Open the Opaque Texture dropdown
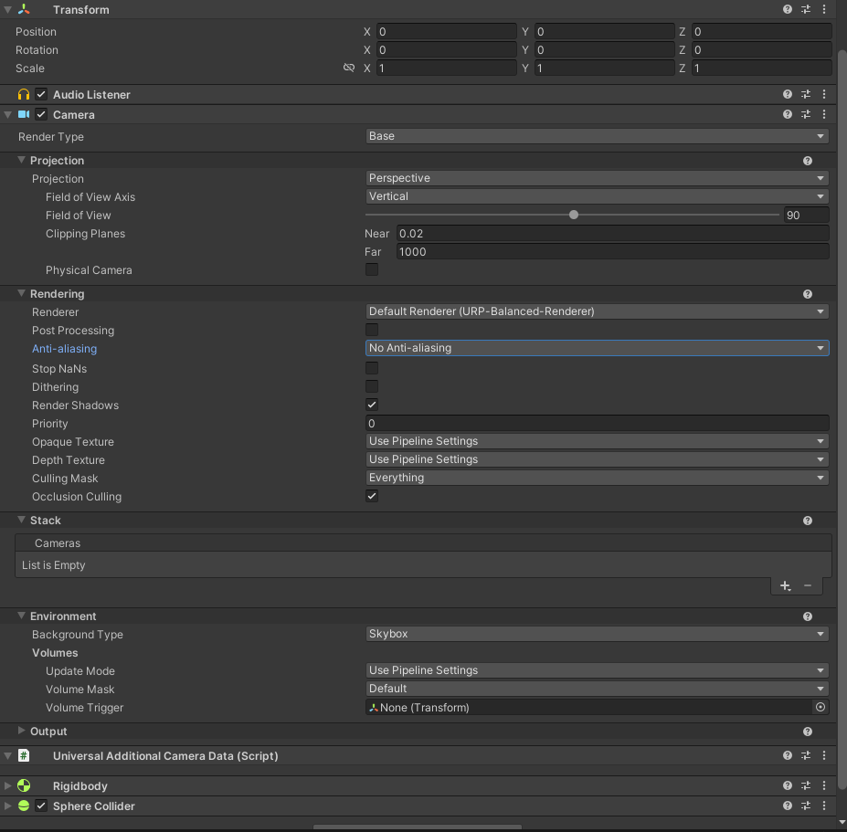 [x=597, y=441]
